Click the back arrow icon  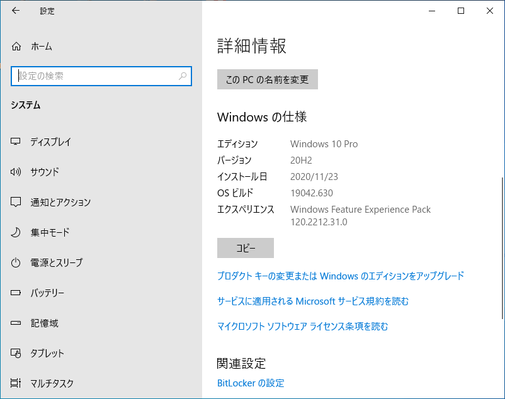coord(16,11)
